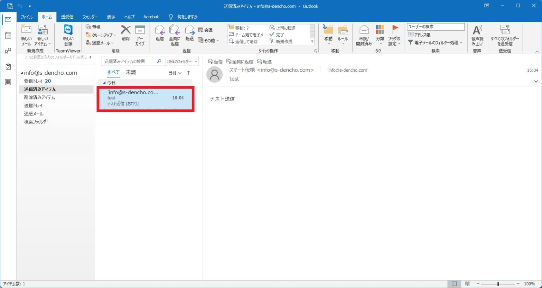Toggle the sort direction arrow
This screenshot has width=542, height=288.
click(x=189, y=73)
